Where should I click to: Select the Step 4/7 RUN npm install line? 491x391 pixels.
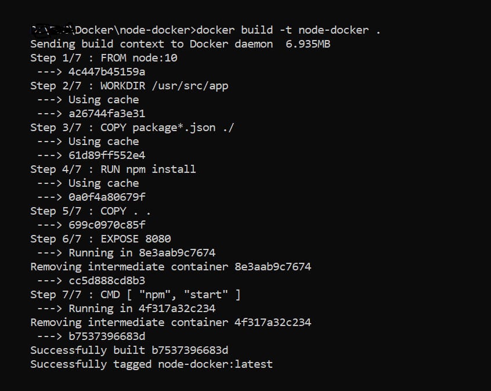pos(113,169)
